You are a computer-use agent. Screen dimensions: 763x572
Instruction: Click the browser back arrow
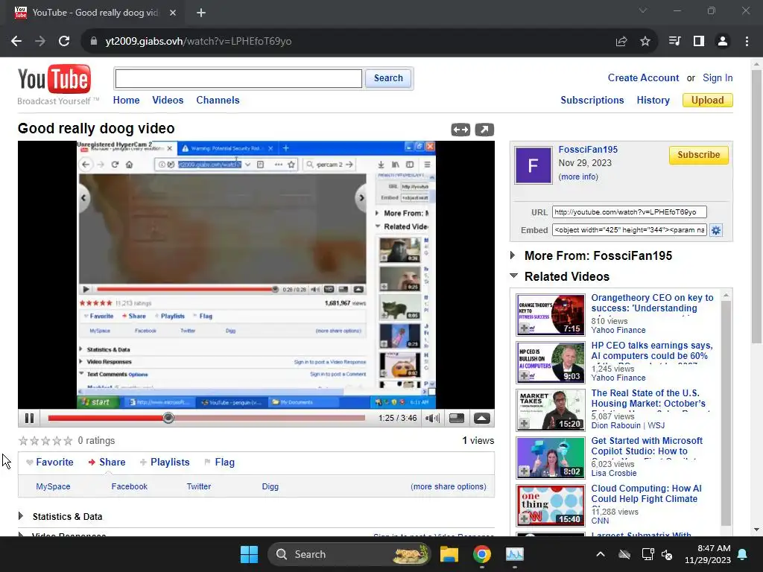(16, 42)
